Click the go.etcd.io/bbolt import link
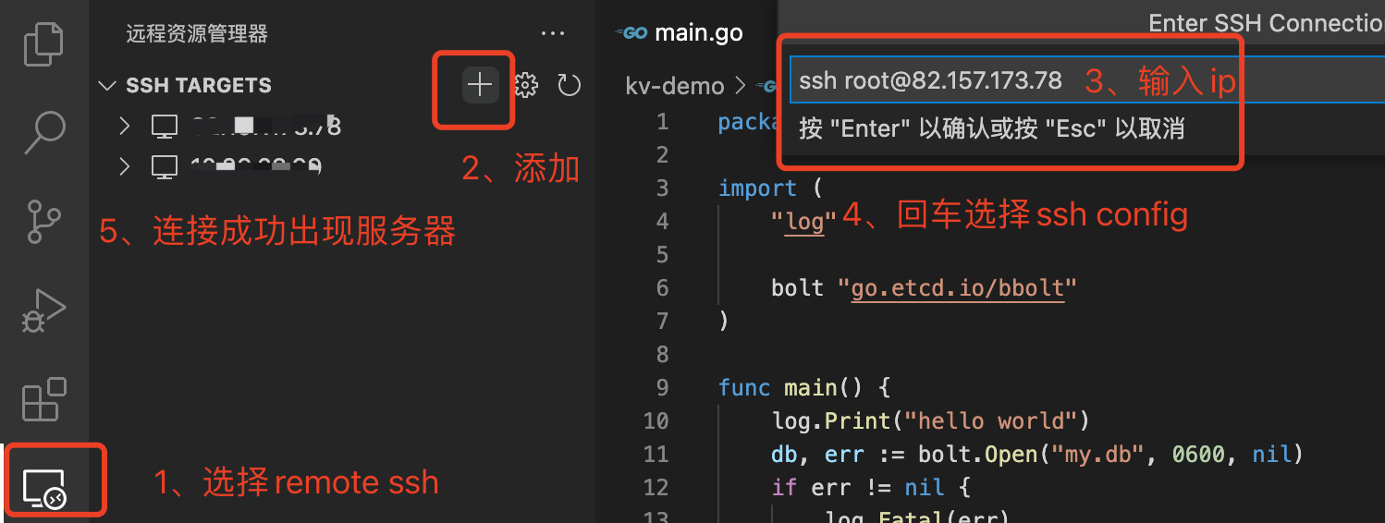 click(x=957, y=288)
